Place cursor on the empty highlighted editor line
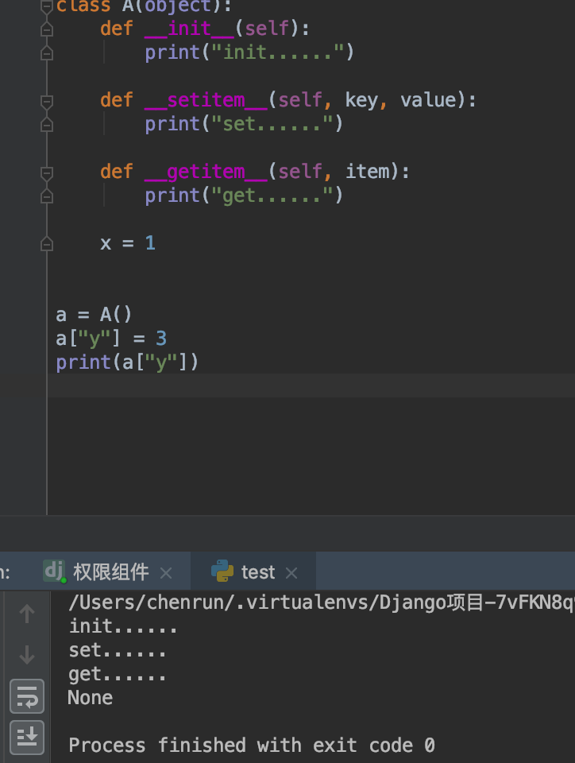 click(310, 385)
